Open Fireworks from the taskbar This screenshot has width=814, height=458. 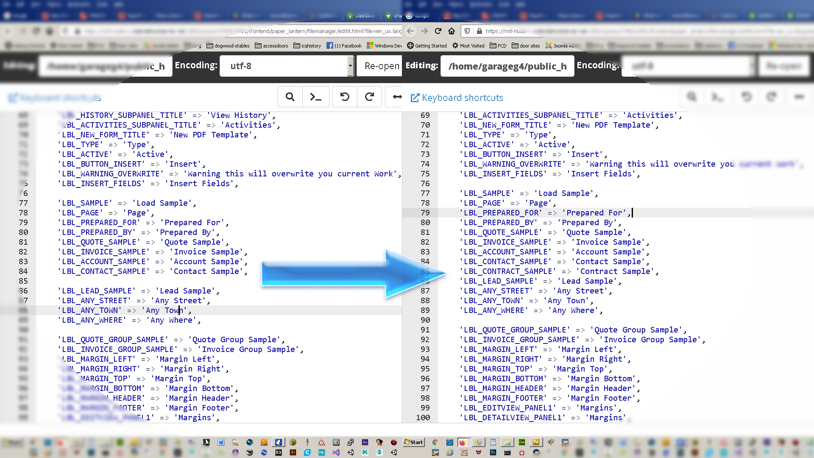[536, 442]
